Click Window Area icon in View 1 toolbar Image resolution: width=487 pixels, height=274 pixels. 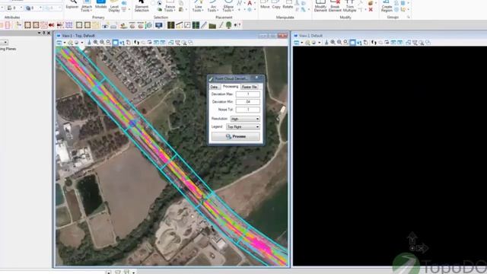[x=108, y=43]
